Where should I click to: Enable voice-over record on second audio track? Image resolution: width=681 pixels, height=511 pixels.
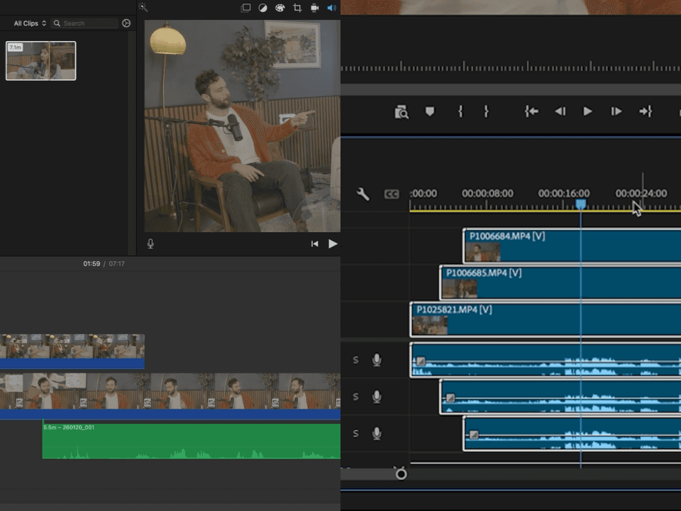(377, 397)
